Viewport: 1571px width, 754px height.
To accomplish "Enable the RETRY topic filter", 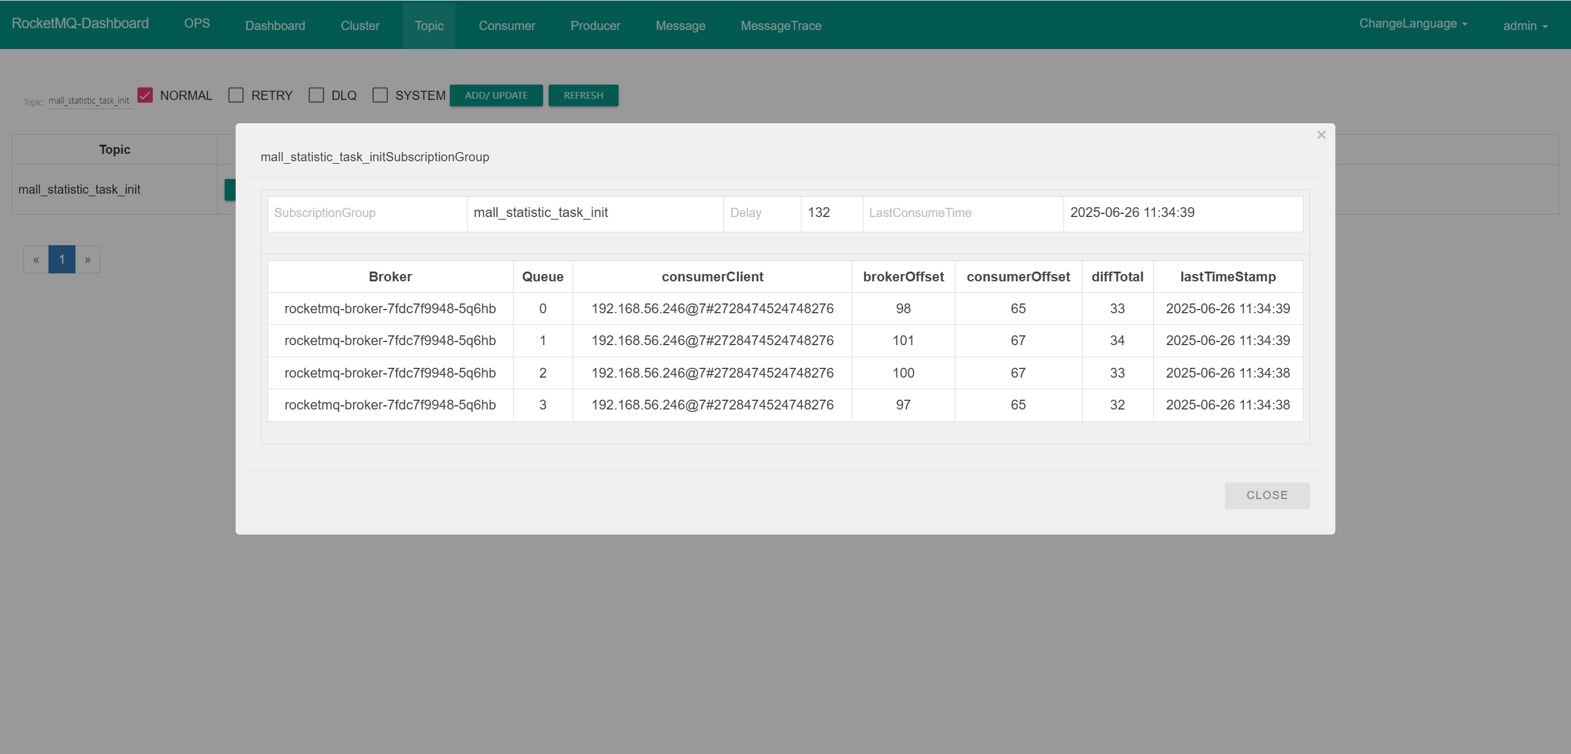I will [x=236, y=95].
